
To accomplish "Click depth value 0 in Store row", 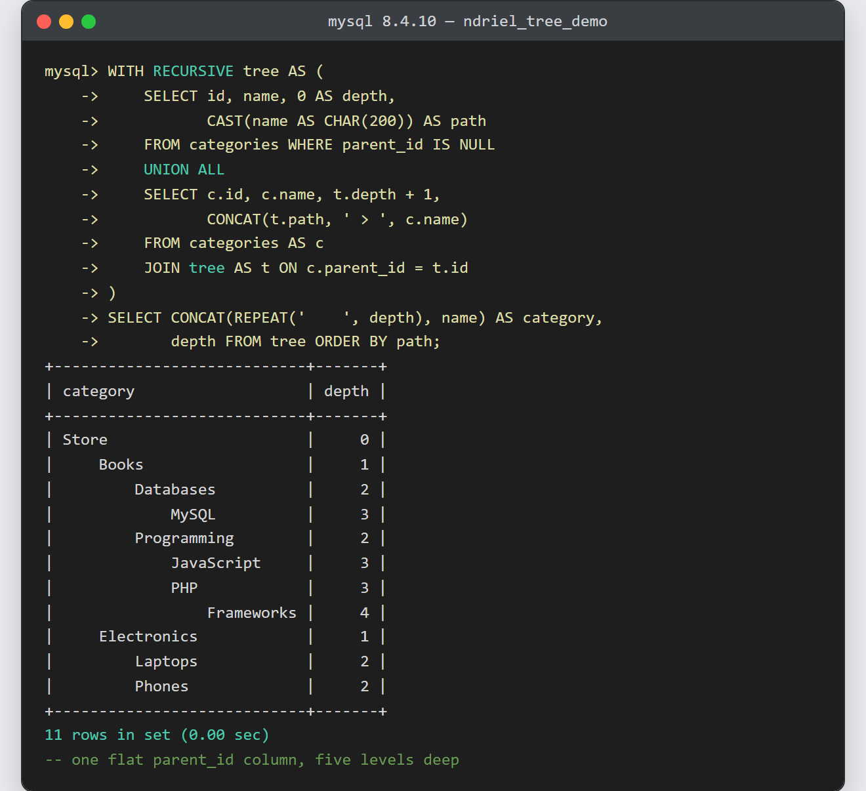I will tap(365, 440).
